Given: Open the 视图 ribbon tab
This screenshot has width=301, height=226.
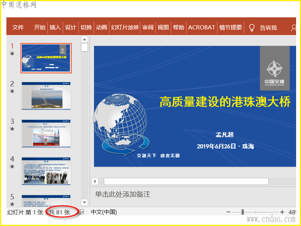Looking at the screenshot, I should [x=163, y=27].
